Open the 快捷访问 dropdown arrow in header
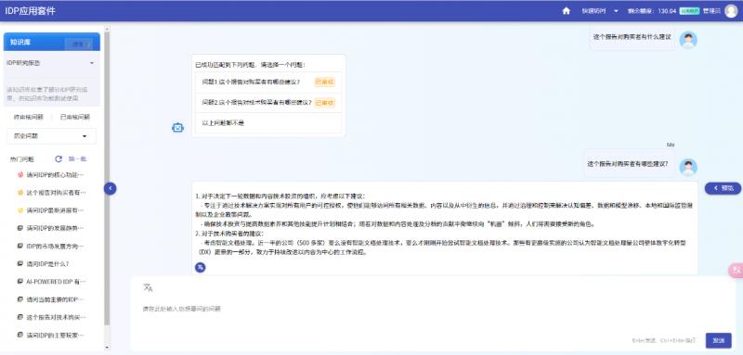Viewport: 743px width, 355px height. coord(616,11)
